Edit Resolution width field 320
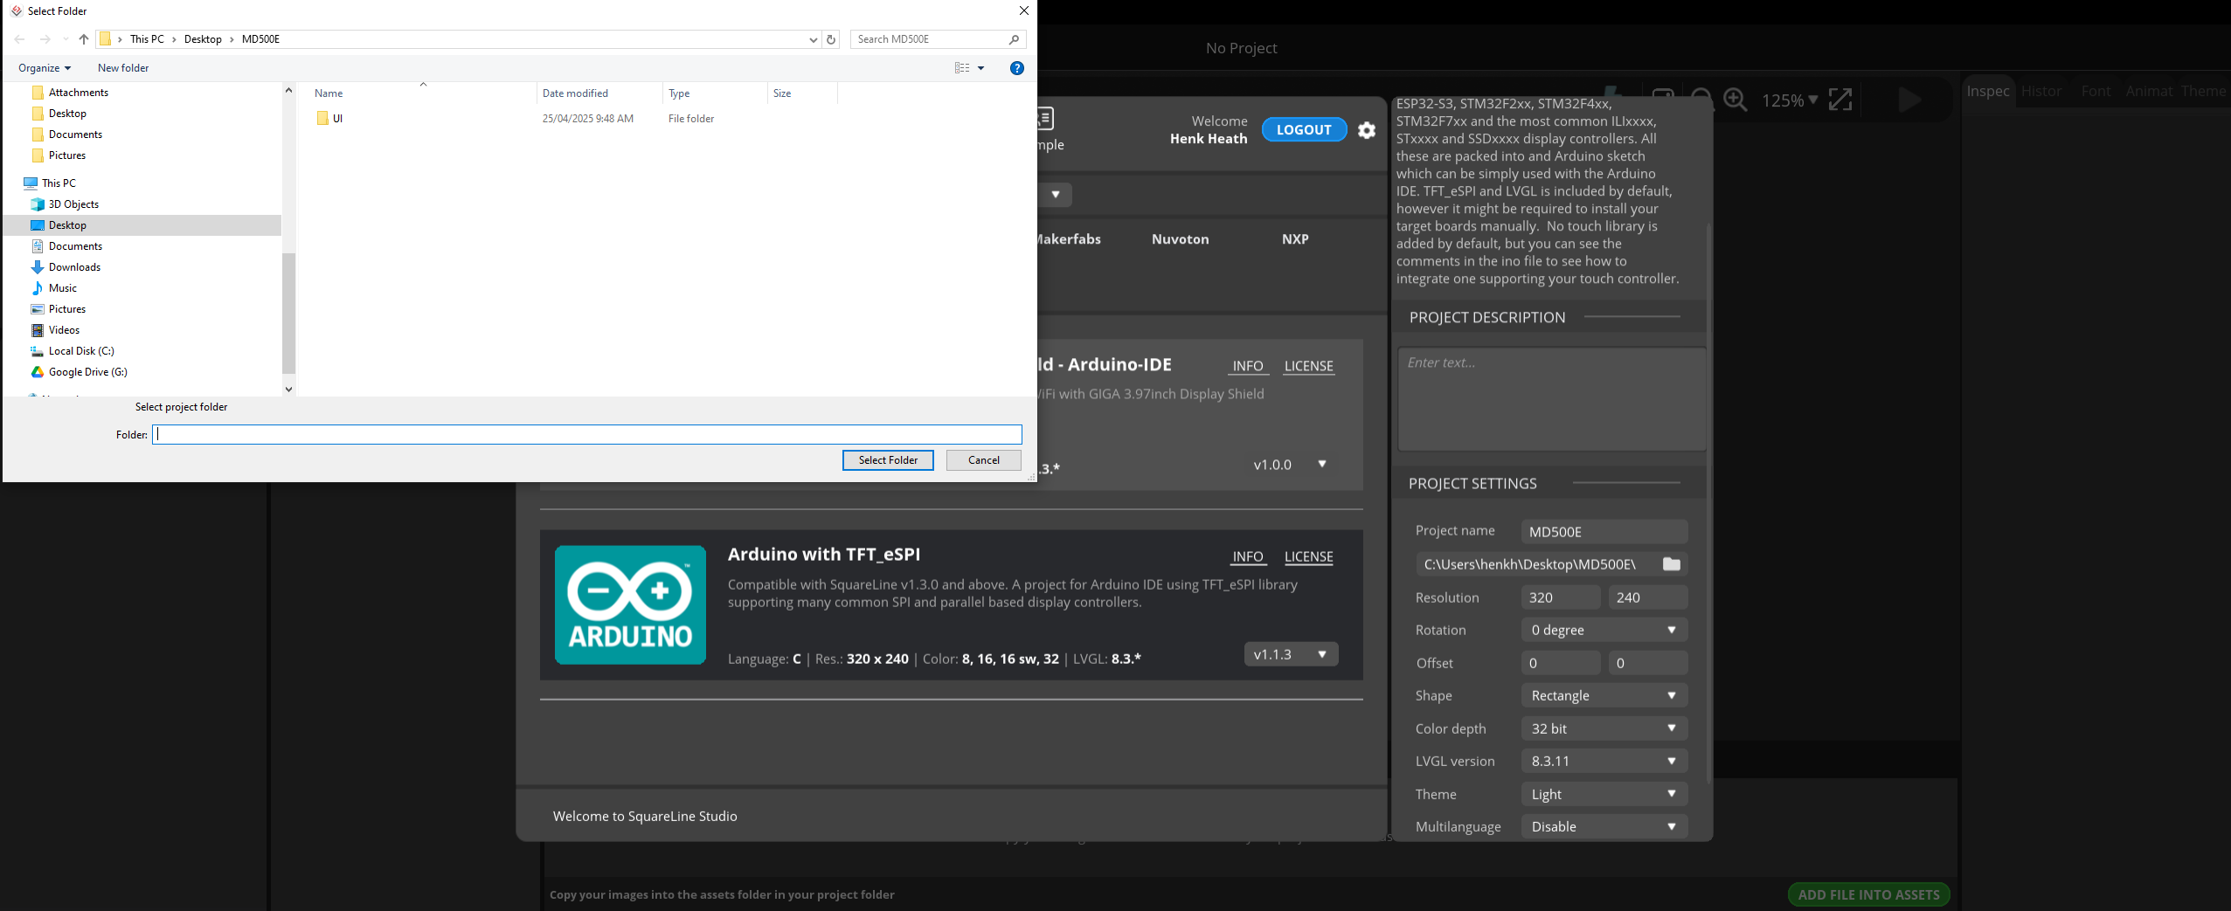Image resolution: width=2231 pixels, height=911 pixels. [x=1561, y=597]
